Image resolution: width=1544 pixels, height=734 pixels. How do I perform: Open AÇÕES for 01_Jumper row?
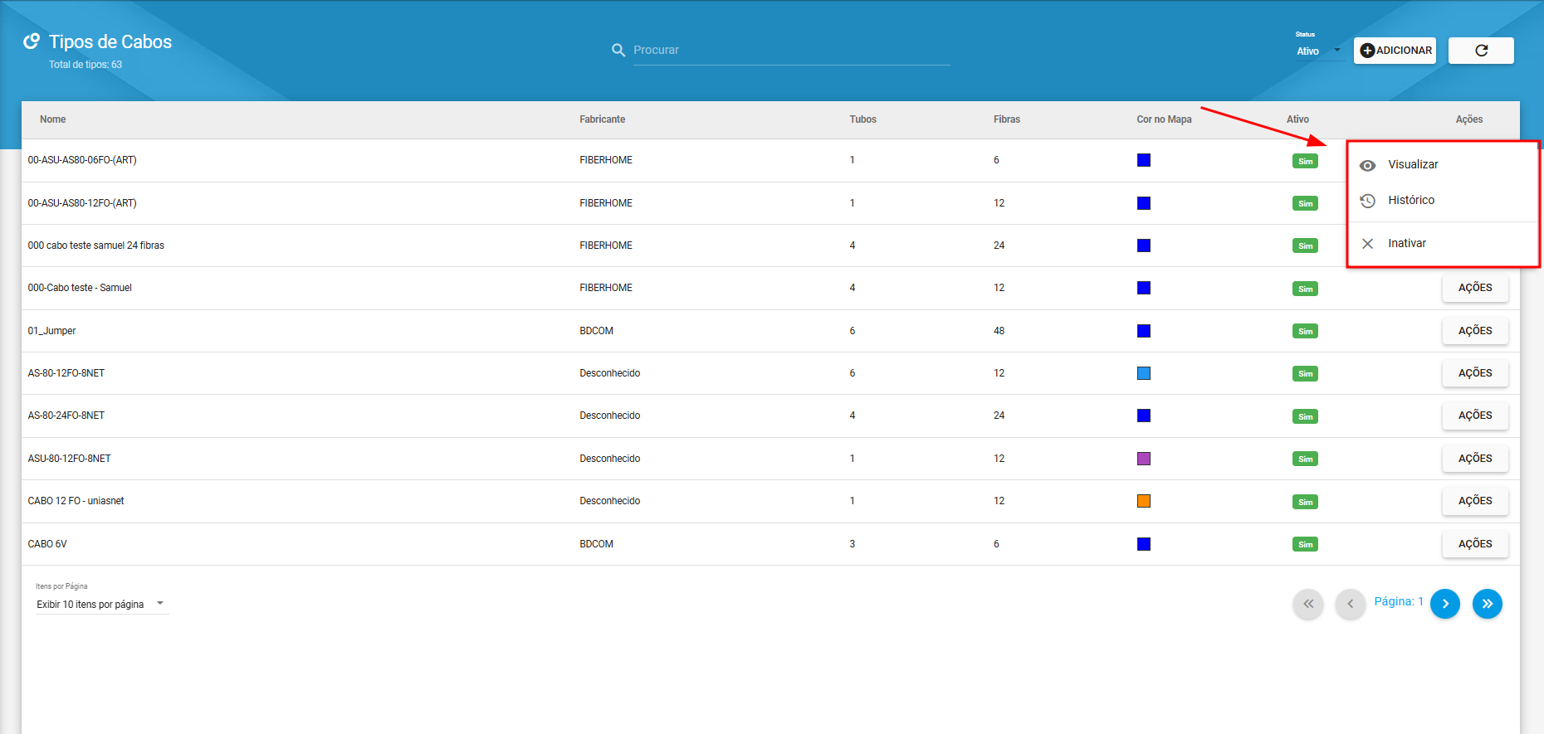click(1475, 331)
